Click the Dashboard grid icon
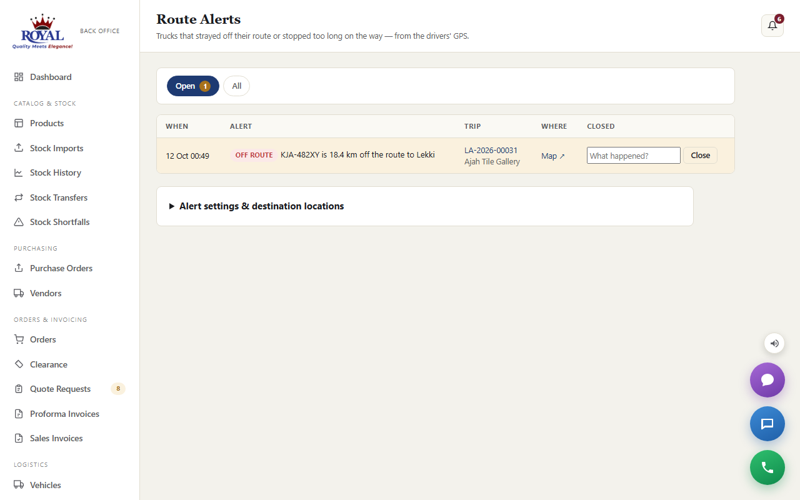800x500 pixels. click(19, 77)
